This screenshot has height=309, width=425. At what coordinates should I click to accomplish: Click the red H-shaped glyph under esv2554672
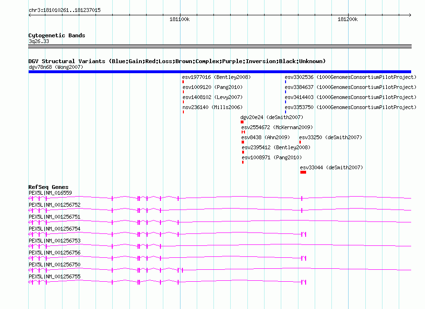pos(244,132)
